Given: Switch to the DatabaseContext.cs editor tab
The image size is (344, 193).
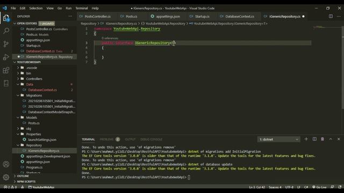Looking at the screenshot, I should point(240,17).
